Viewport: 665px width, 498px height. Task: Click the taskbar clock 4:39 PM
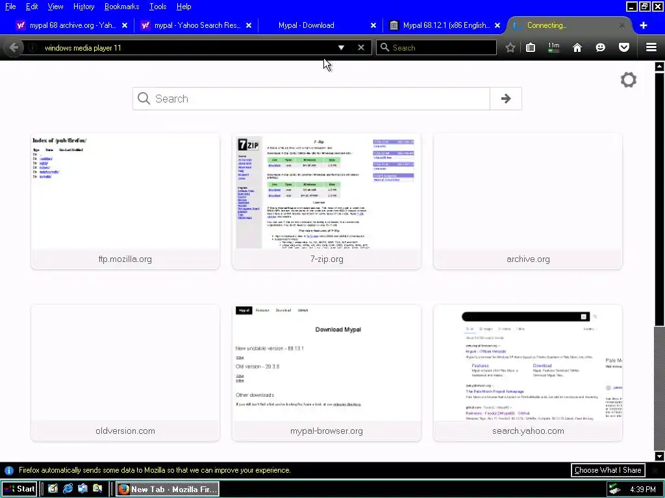[x=642, y=490]
